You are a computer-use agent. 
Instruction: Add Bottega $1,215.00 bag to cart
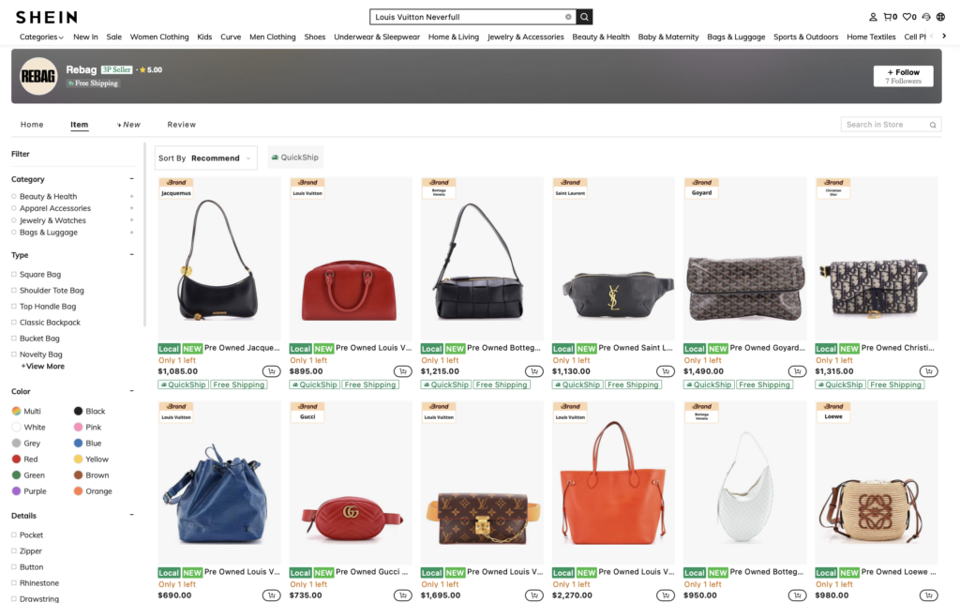pyautogui.click(x=533, y=371)
